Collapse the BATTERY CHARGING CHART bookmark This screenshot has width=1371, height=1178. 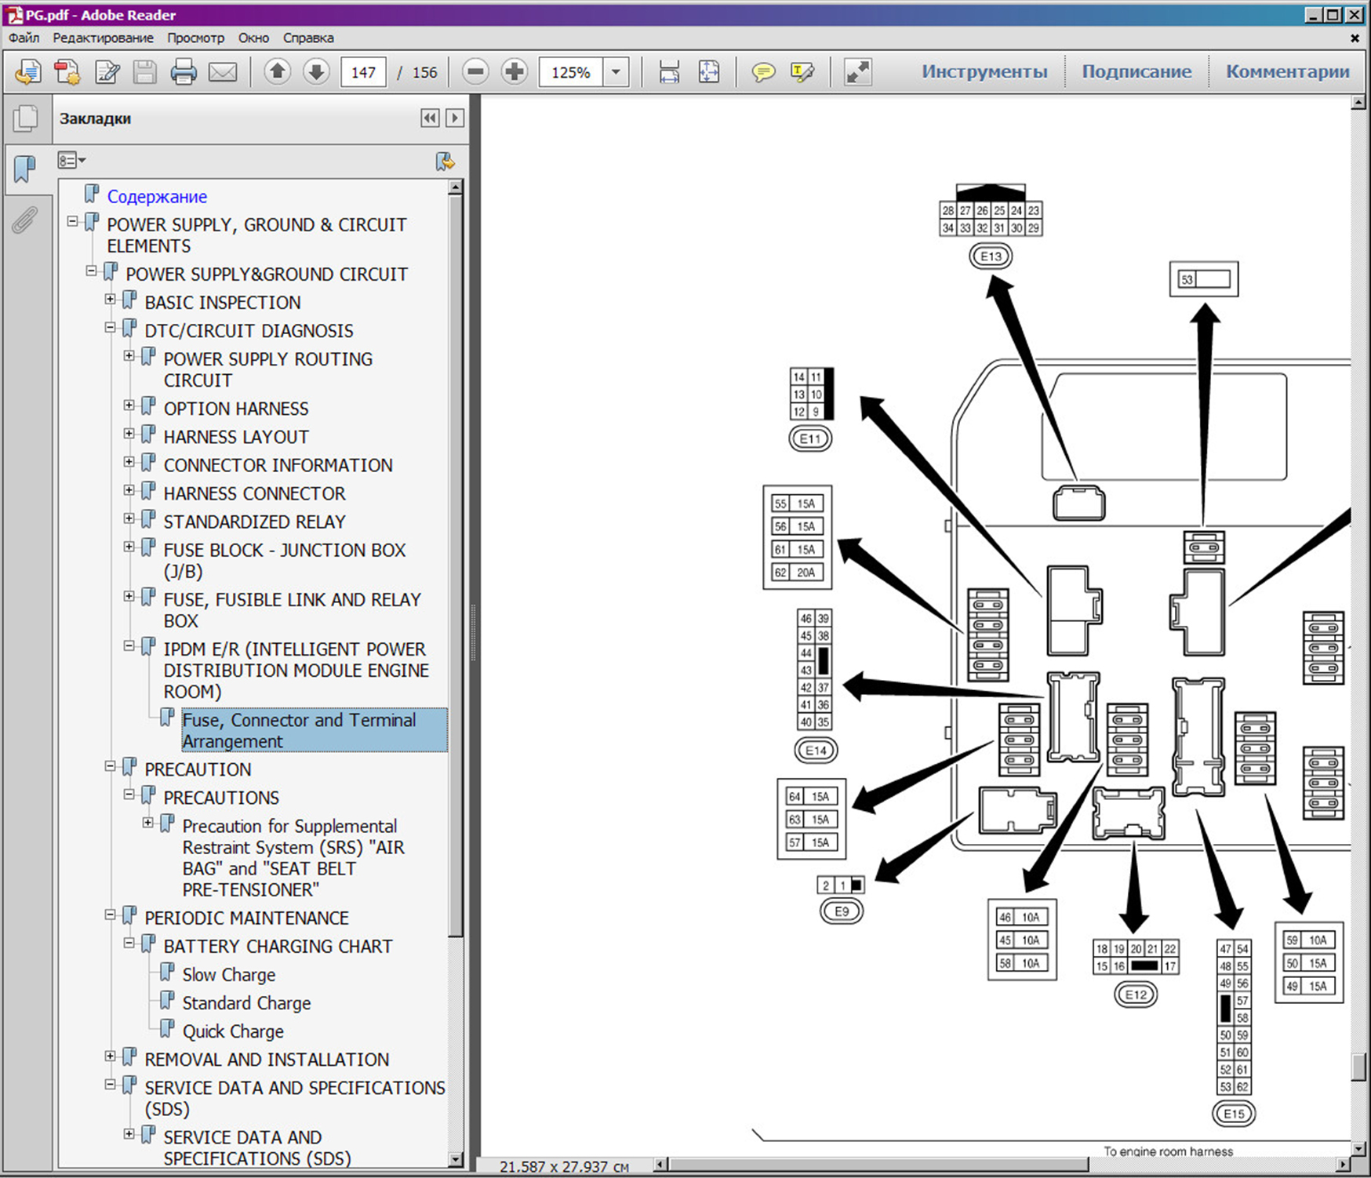point(129,943)
